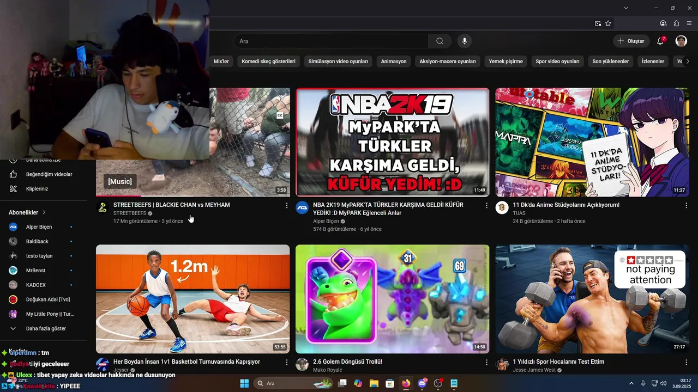Viewport: 698px width, 392px height.
Task: Select the Yemek pişirme chip
Action: click(x=506, y=62)
